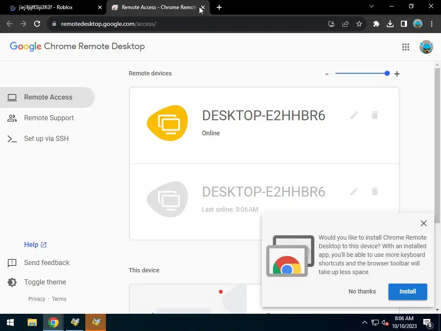Open the Chrome profile avatar in toolbar

418,24
